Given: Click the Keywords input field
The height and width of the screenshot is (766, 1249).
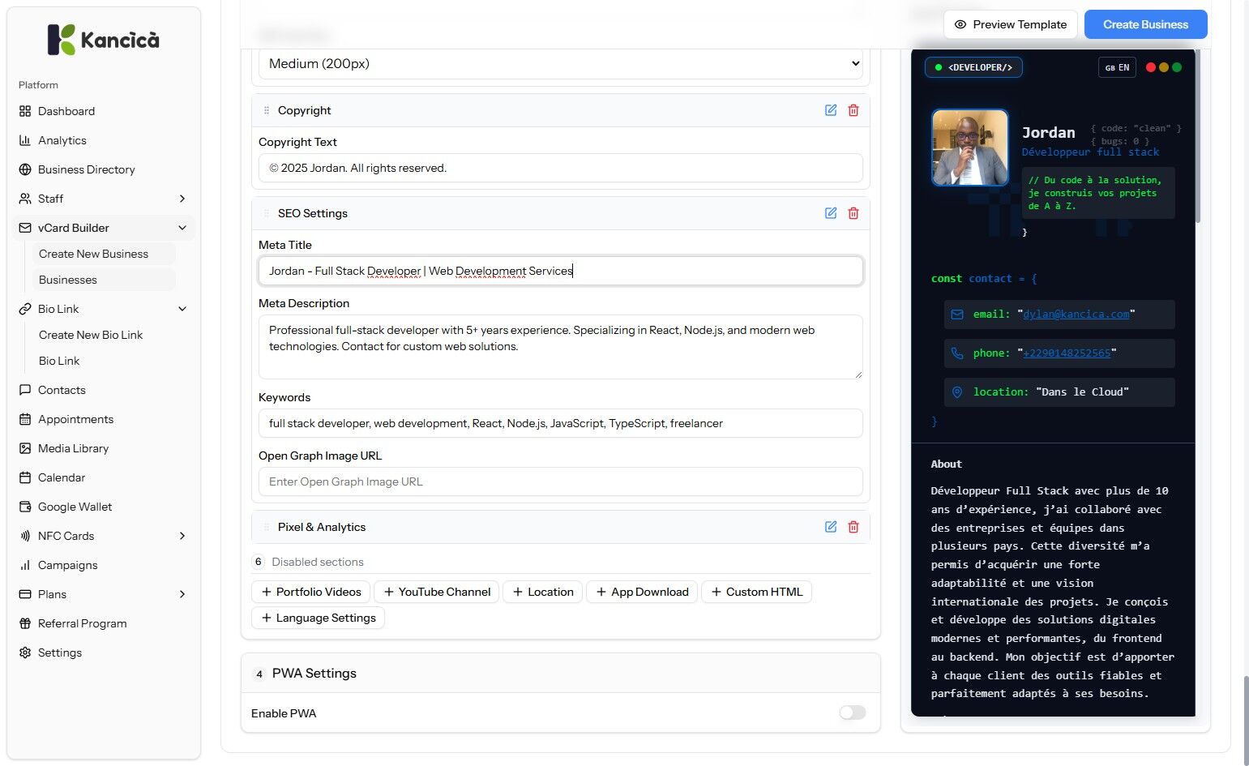Looking at the screenshot, I should (x=561, y=423).
